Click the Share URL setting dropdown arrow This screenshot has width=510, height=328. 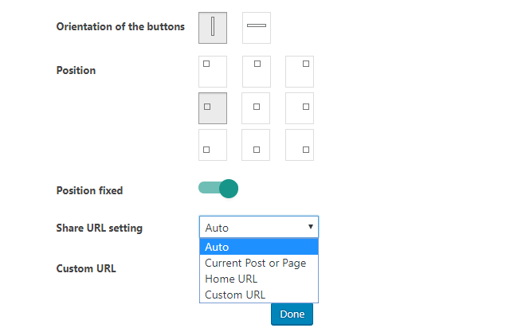pyautogui.click(x=311, y=227)
